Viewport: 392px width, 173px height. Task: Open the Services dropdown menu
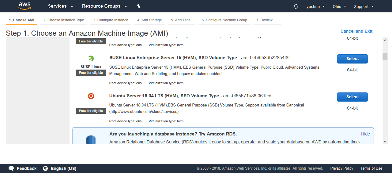tap(61, 6)
